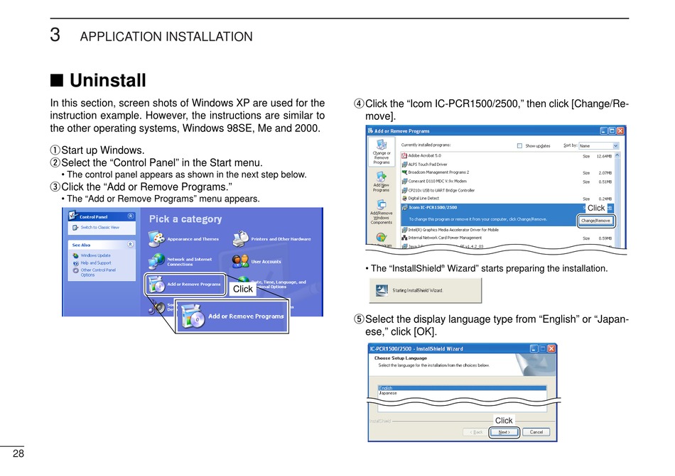
Task: Open the Windows Update link
Action: (96, 255)
